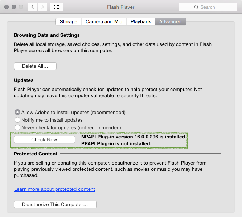Click the Flash Player window title
The width and height of the screenshot is (242, 217).
click(x=121, y=7)
